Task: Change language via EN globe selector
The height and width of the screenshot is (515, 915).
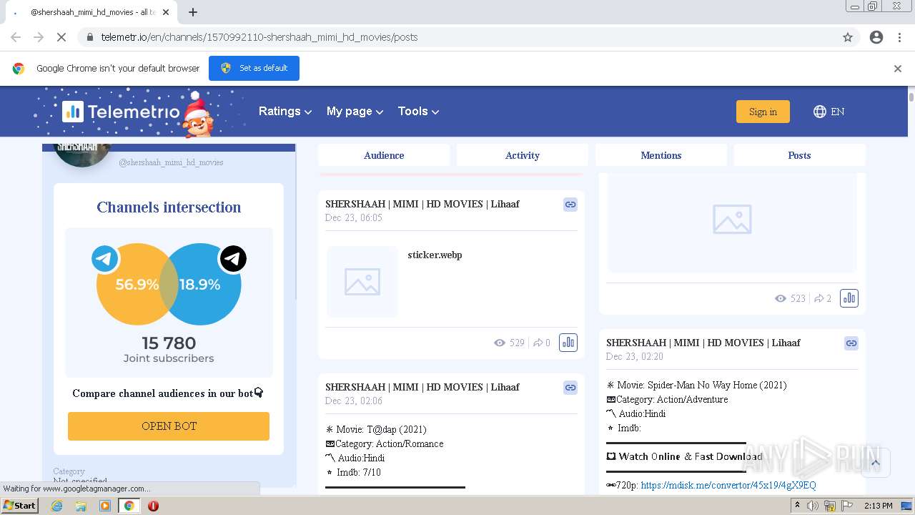Action: [829, 112]
